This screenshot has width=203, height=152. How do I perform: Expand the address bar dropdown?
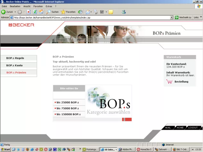pyautogui.click(x=172, y=17)
